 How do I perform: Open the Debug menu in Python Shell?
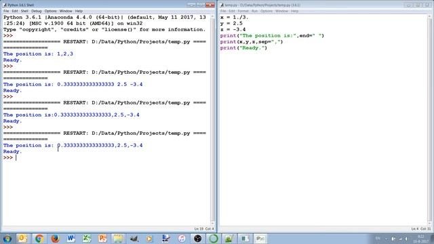tap(36, 11)
